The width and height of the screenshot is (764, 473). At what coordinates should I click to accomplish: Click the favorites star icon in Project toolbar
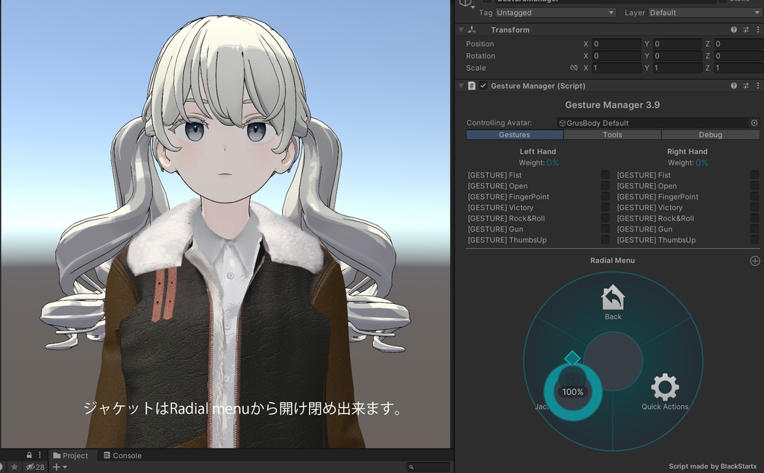tap(15, 467)
